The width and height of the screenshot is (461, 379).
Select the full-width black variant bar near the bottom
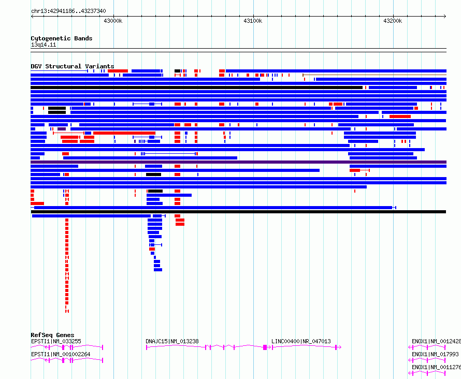pyautogui.click(x=238, y=212)
